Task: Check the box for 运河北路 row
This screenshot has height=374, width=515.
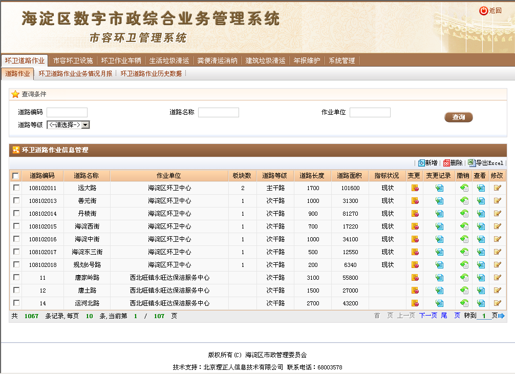Action: (16, 303)
